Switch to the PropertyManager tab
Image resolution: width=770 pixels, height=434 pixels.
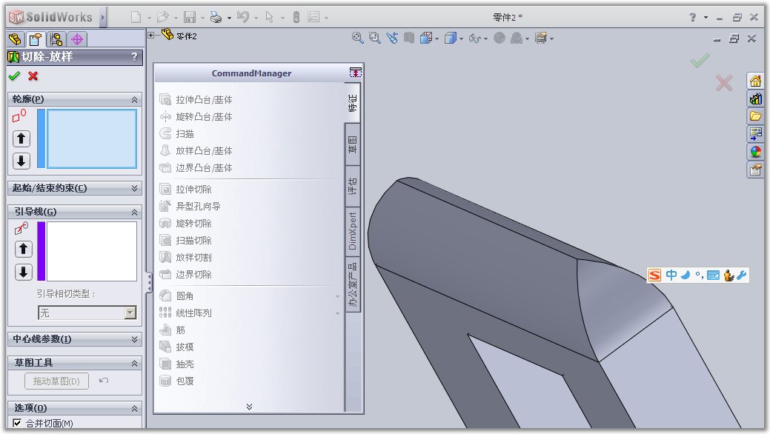(x=36, y=39)
